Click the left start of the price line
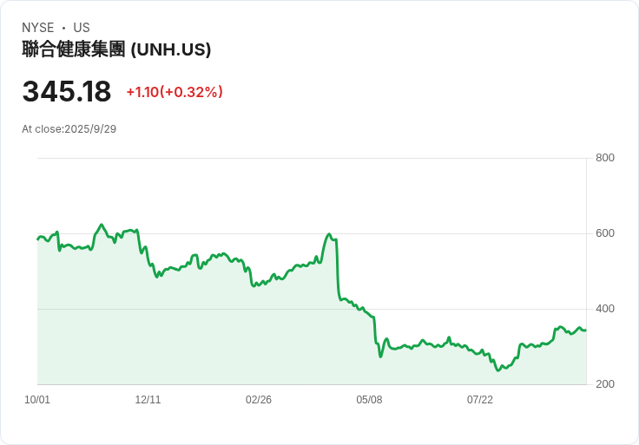 click(38, 239)
